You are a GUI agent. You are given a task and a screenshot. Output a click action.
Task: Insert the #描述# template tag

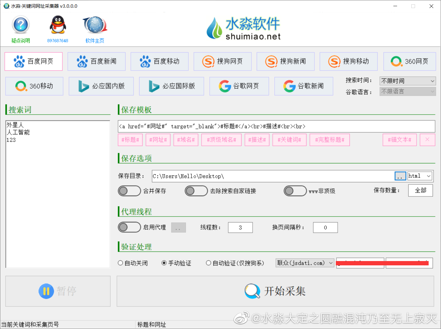[x=257, y=140]
